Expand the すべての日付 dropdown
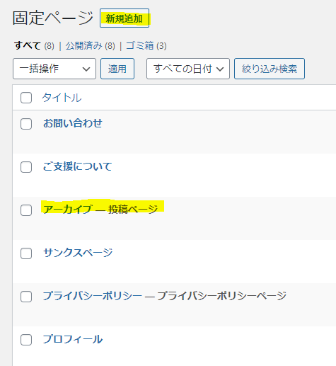The image size is (336, 366). [x=188, y=69]
